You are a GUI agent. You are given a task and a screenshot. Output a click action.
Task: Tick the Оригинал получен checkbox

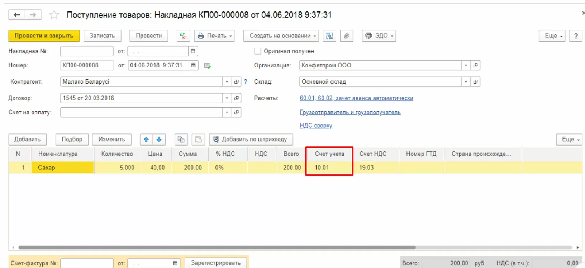coord(257,51)
